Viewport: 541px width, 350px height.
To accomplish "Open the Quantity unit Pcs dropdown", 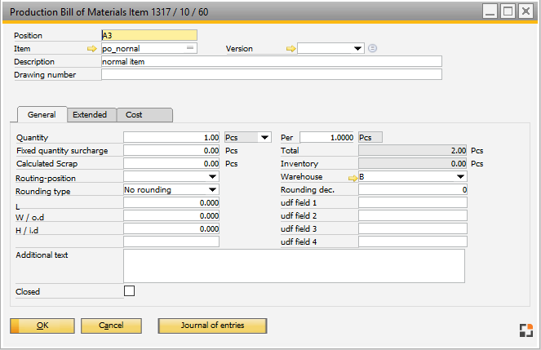I will click(x=264, y=138).
